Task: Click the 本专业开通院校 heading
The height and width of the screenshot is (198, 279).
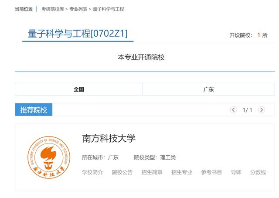Action: point(141,57)
